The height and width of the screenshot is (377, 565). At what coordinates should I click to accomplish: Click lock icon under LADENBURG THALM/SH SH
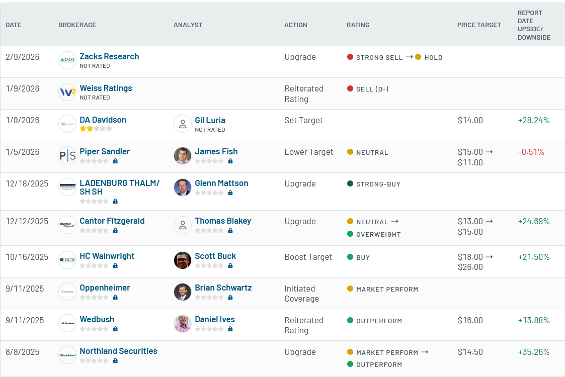pos(115,201)
